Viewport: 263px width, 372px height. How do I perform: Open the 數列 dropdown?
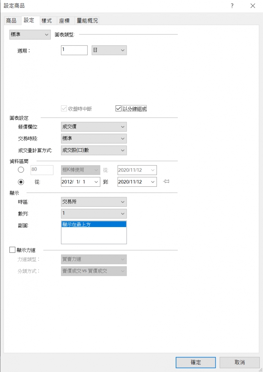click(94, 213)
